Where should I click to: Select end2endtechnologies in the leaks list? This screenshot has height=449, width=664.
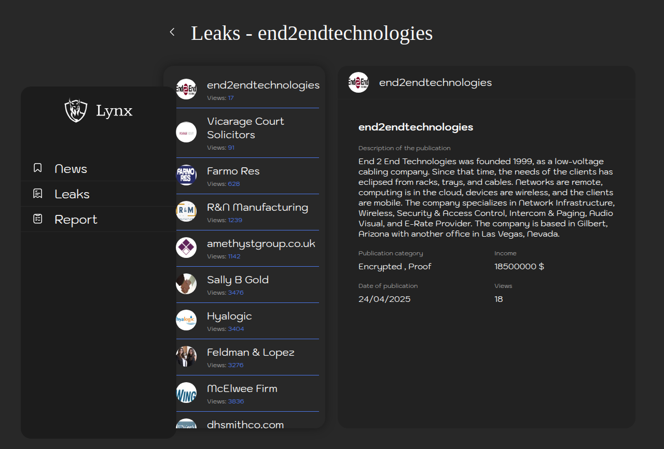point(263,85)
